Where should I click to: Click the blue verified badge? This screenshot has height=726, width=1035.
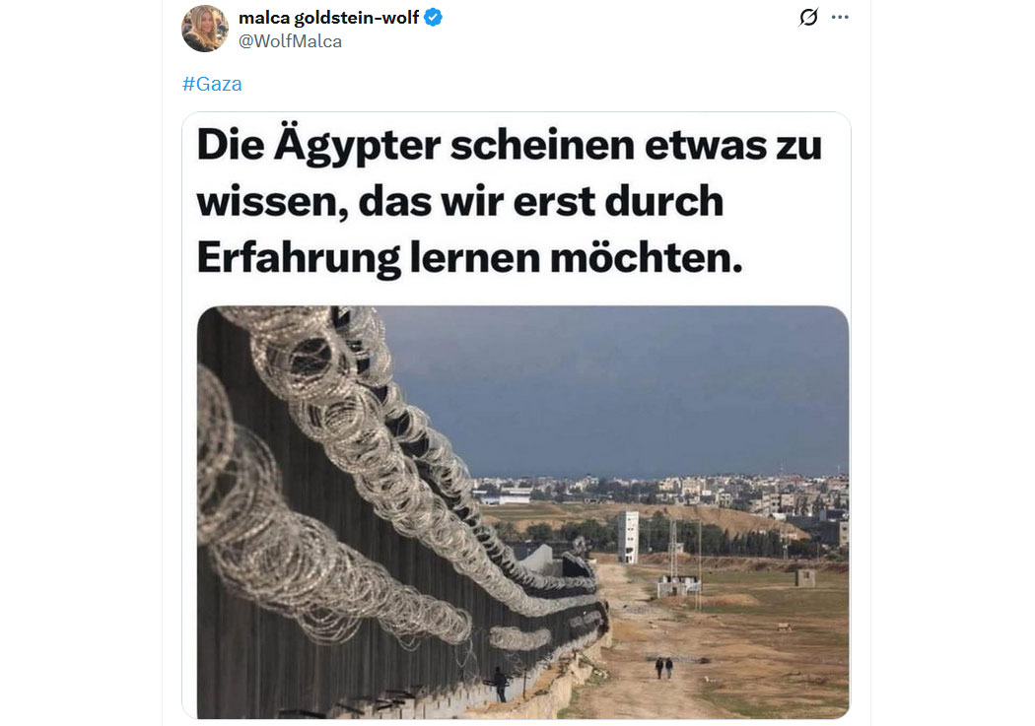pyautogui.click(x=433, y=17)
